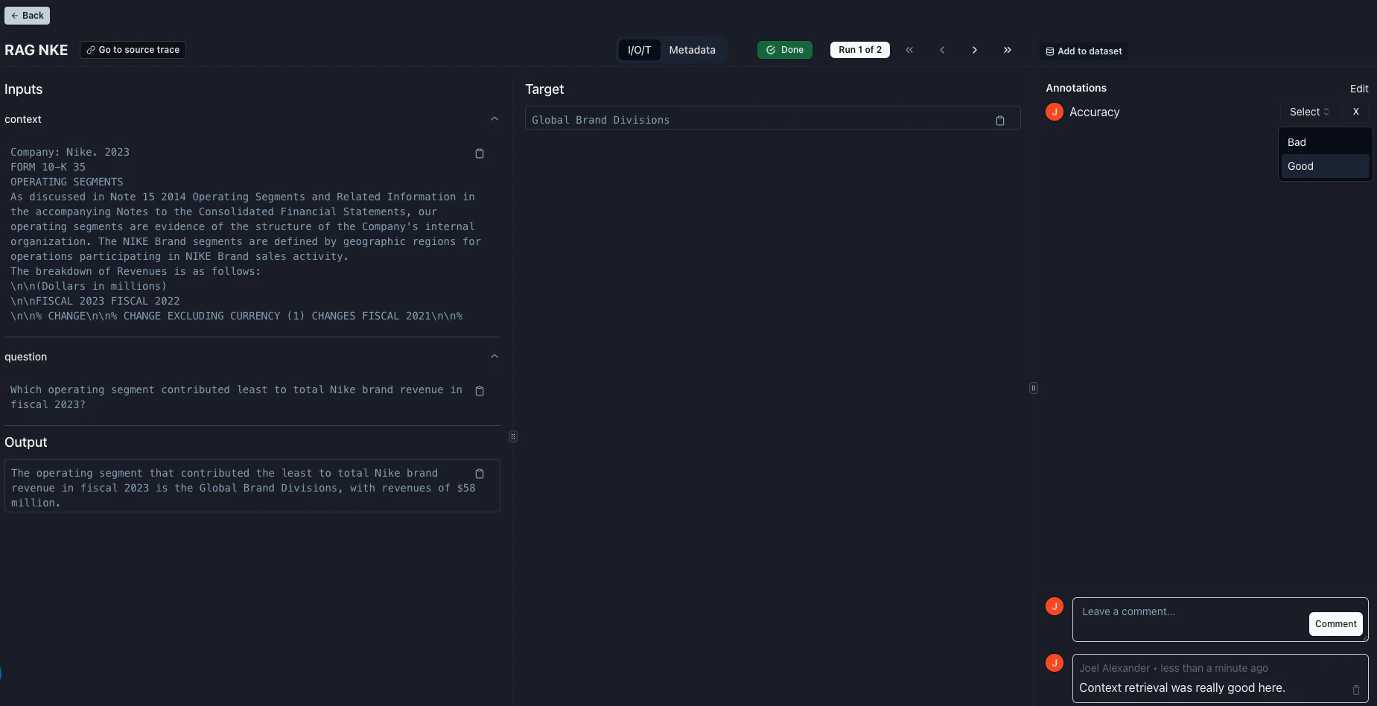Open Go to source trace link
This screenshot has height=706, width=1377.
(x=133, y=50)
